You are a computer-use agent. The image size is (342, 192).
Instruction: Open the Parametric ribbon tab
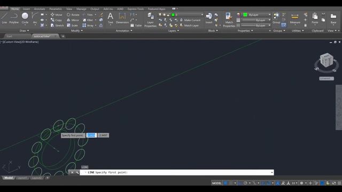click(x=56, y=9)
